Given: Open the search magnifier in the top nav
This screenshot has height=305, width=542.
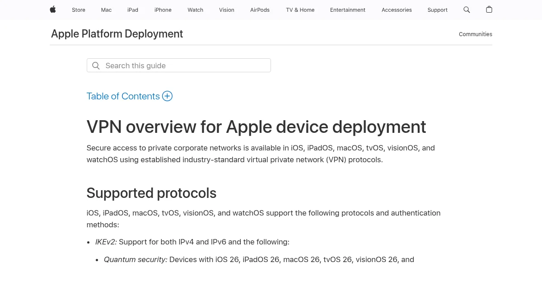Looking at the screenshot, I should pos(467,9).
